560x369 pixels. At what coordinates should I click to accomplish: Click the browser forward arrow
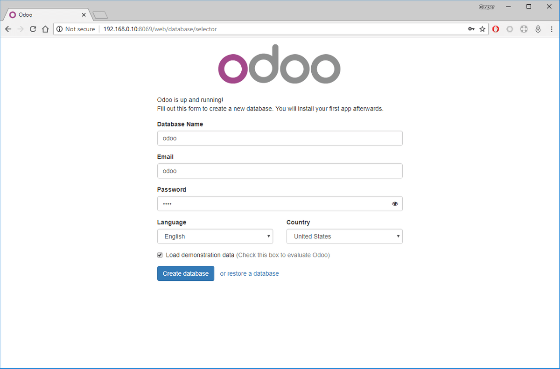(20, 29)
